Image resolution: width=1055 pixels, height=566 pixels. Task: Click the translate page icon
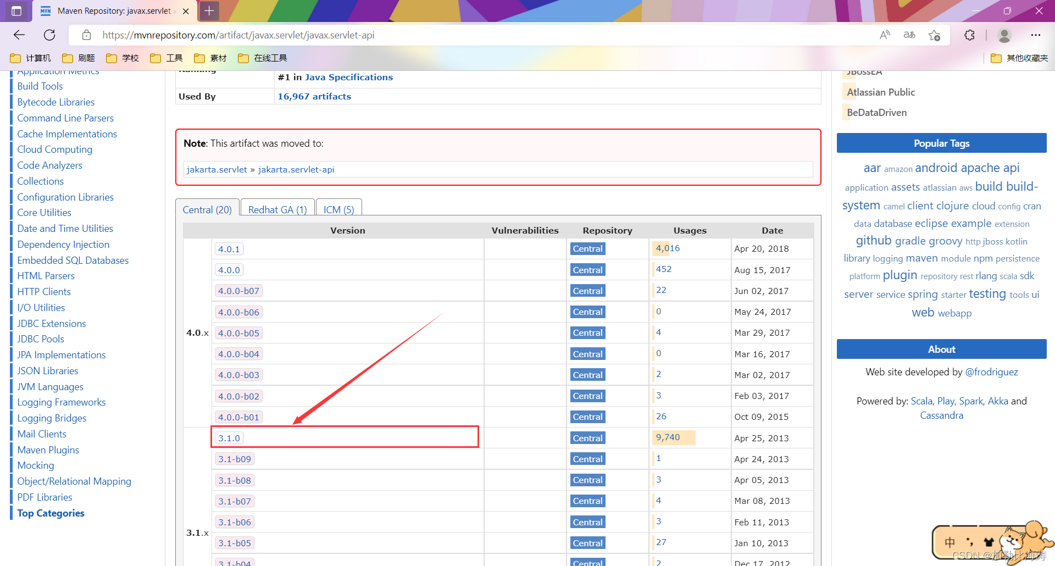pos(909,35)
